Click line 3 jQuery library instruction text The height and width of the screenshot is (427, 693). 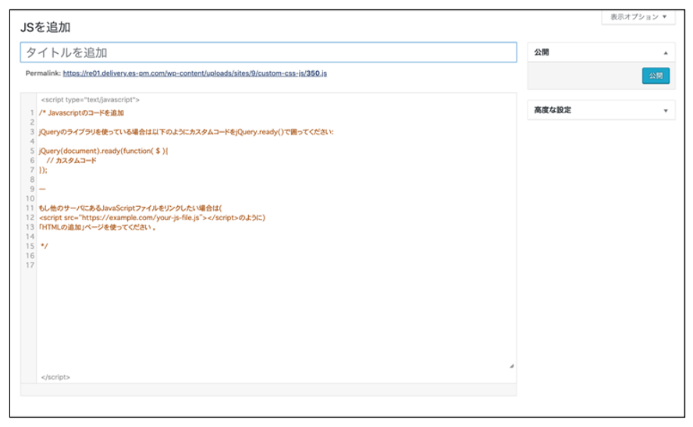186,132
